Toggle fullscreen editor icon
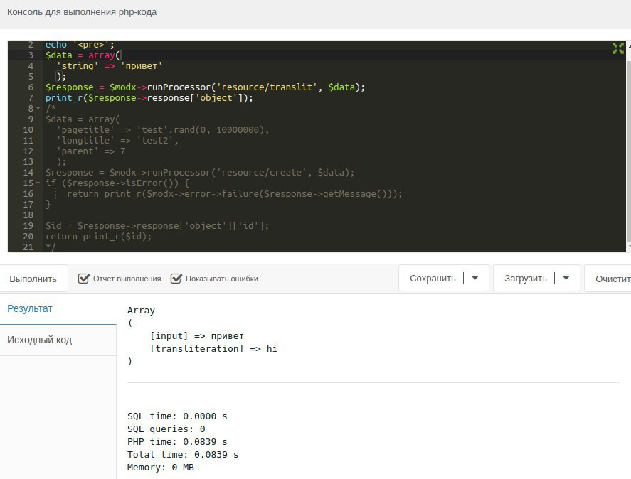 tap(617, 48)
